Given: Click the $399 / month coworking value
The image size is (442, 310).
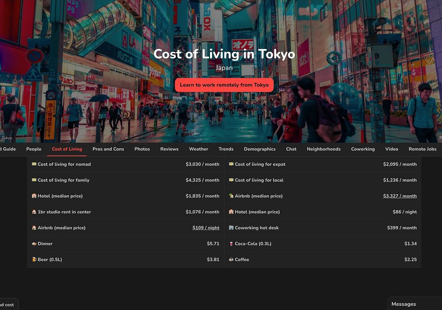Looking at the screenshot, I should (x=402, y=227).
